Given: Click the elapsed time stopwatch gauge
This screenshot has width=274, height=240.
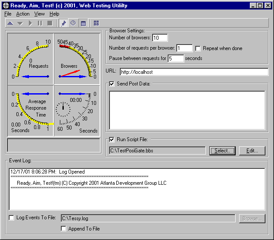Looking at the screenshot, I should [77, 111].
